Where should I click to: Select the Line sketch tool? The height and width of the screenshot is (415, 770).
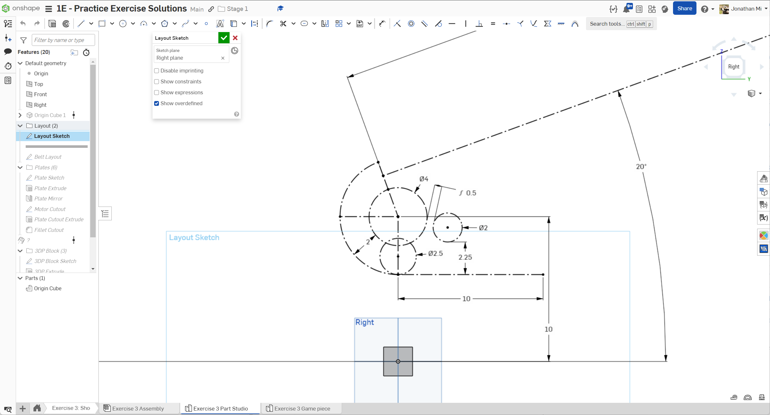(x=81, y=24)
